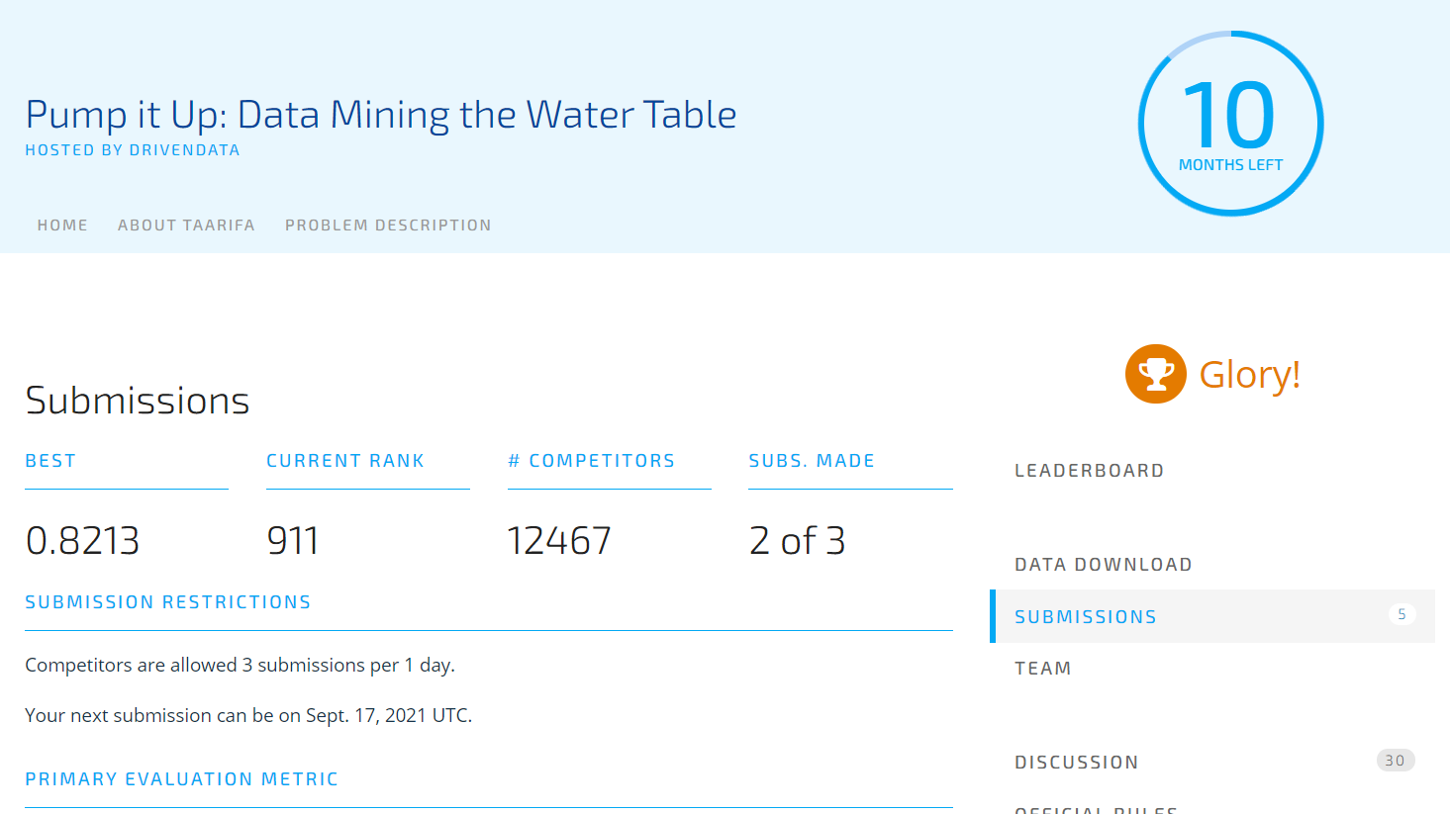Click the orange trophy Glory icon
Image resolution: width=1450 pixels, height=814 pixels.
coord(1155,374)
